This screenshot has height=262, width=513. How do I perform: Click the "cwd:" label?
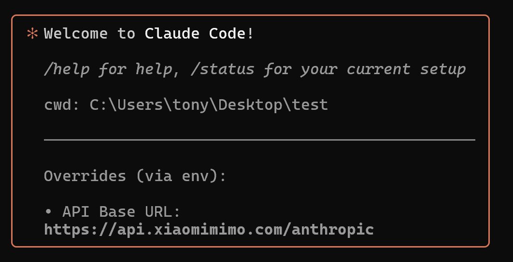tap(62, 105)
